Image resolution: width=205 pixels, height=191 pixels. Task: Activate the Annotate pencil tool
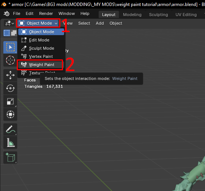(10, 130)
